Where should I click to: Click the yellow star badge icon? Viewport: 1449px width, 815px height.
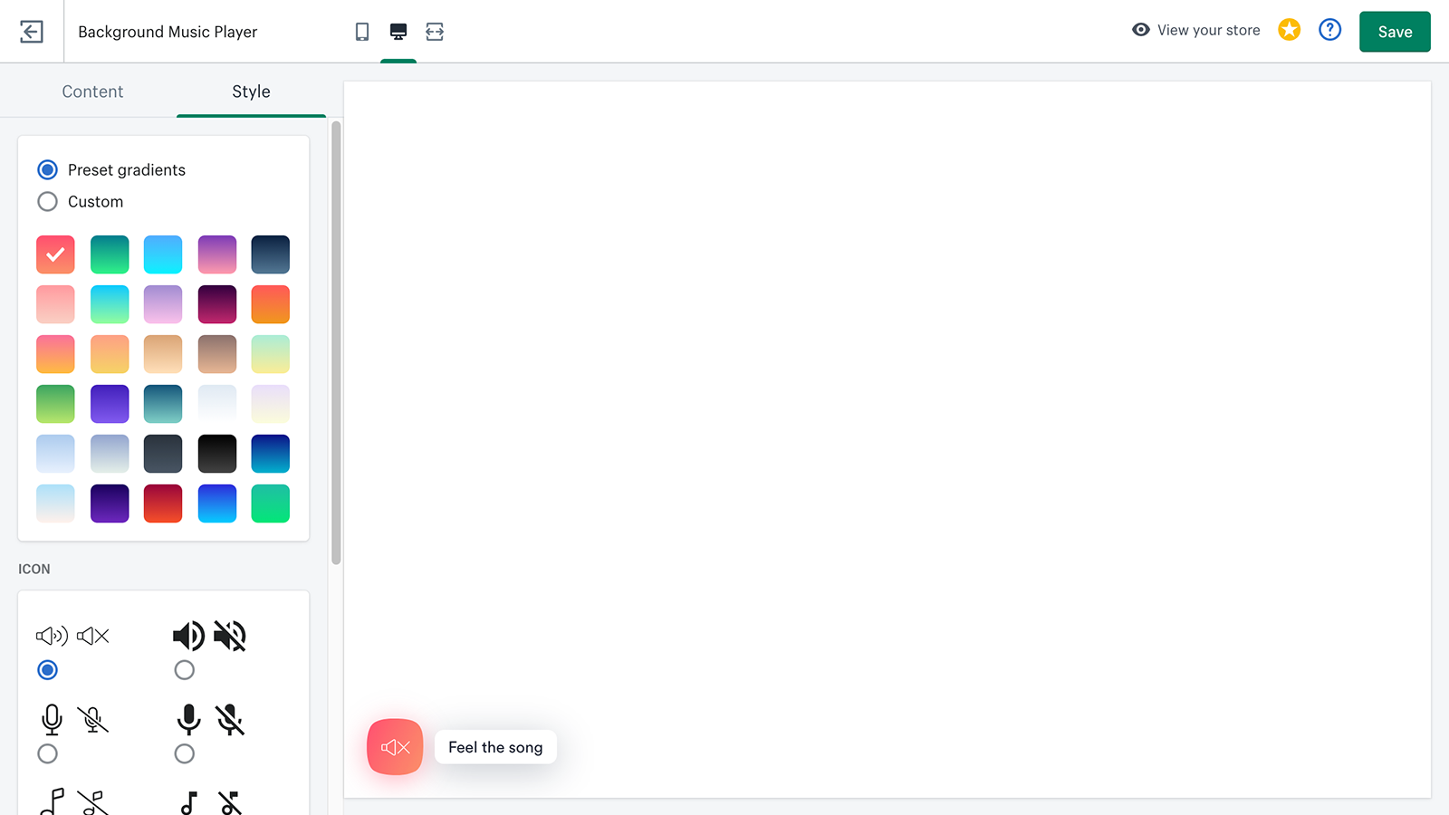point(1289,30)
